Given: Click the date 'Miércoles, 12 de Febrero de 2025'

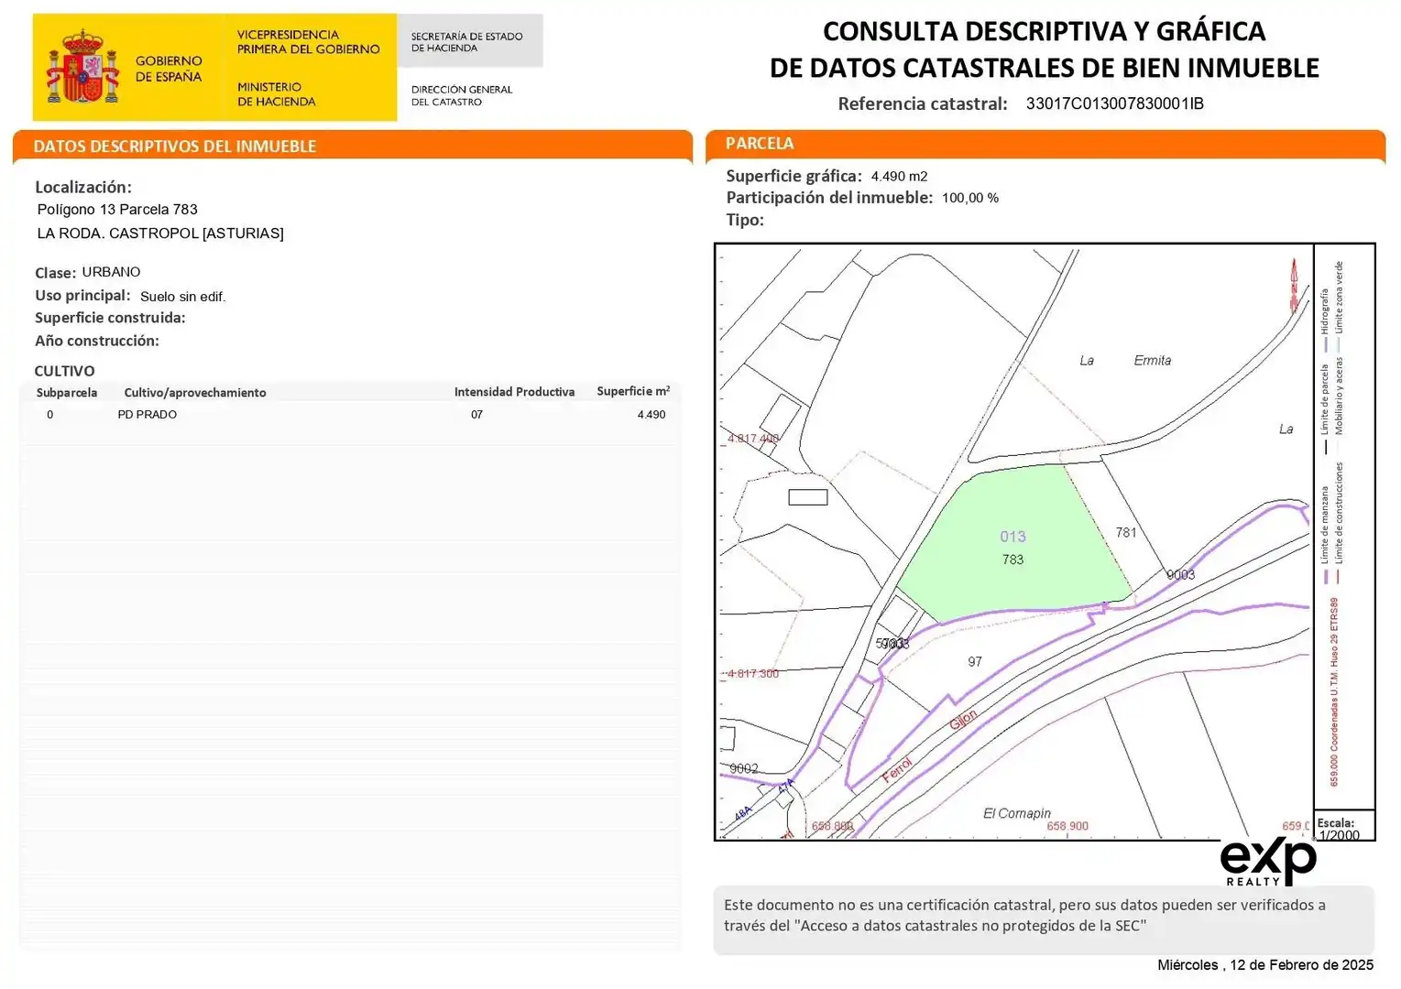Looking at the screenshot, I should pyautogui.click(x=1265, y=965).
